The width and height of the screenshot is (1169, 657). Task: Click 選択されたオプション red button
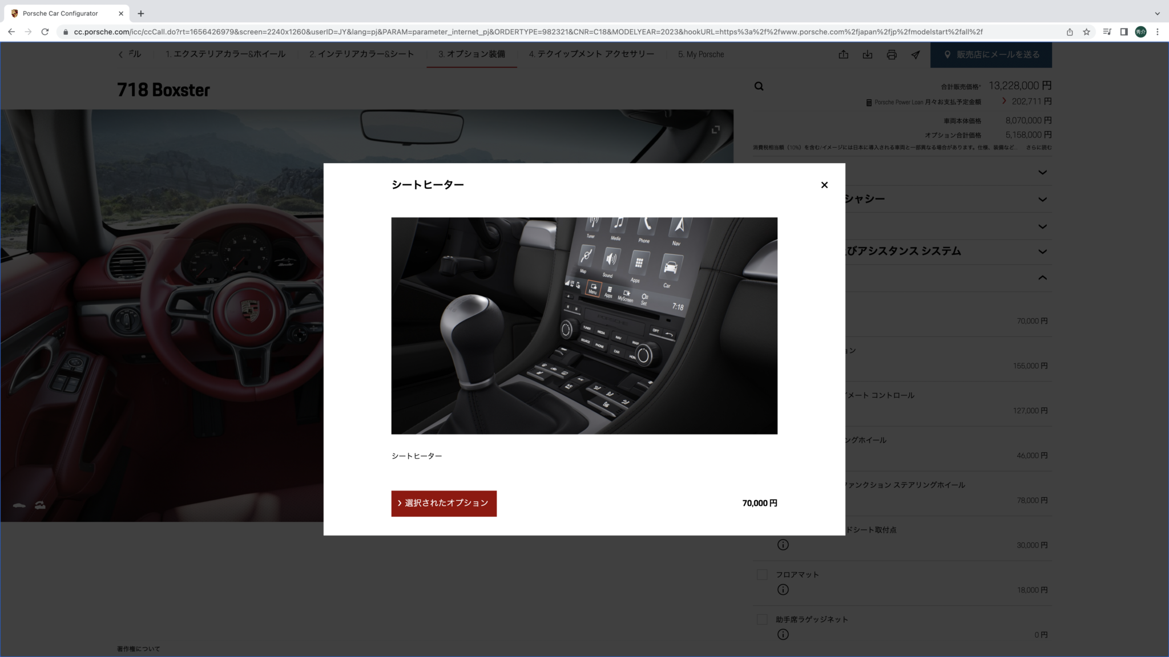(x=444, y=503)
